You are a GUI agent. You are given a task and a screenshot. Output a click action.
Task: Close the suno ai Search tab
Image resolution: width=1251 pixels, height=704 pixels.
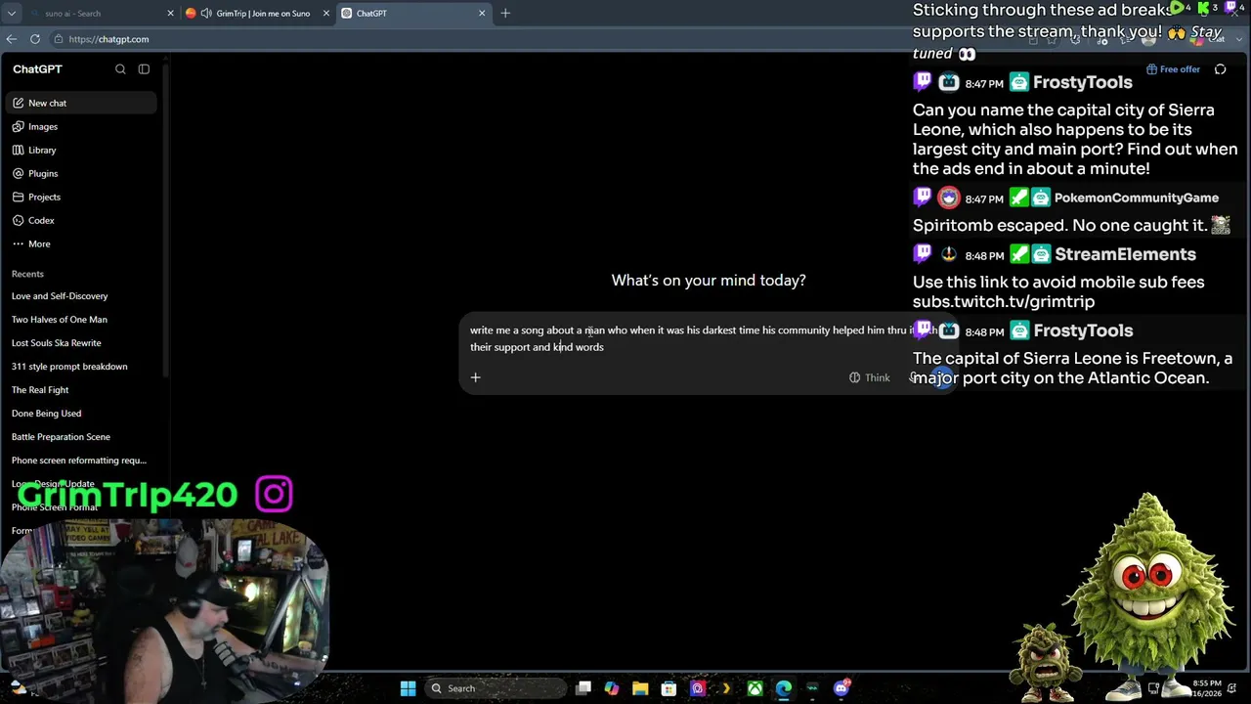click(170, 14)
